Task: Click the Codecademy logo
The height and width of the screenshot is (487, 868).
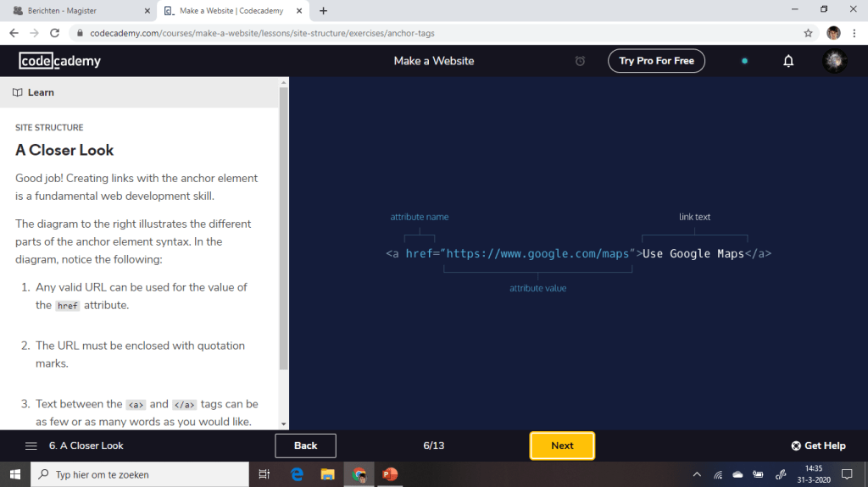Action: 60,61
